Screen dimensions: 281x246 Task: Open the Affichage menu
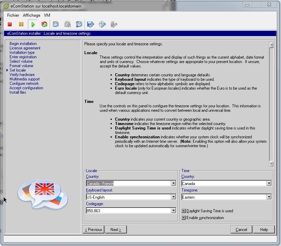pyautogui.click(x=31, y=15)
